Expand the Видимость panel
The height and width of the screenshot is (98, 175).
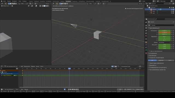[x=152, y=65]
